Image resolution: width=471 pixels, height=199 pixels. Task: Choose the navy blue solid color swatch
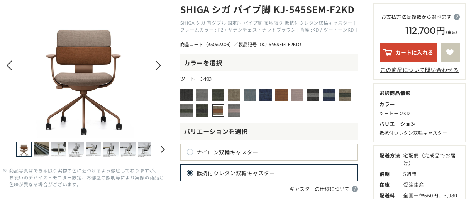coord(266,95)
